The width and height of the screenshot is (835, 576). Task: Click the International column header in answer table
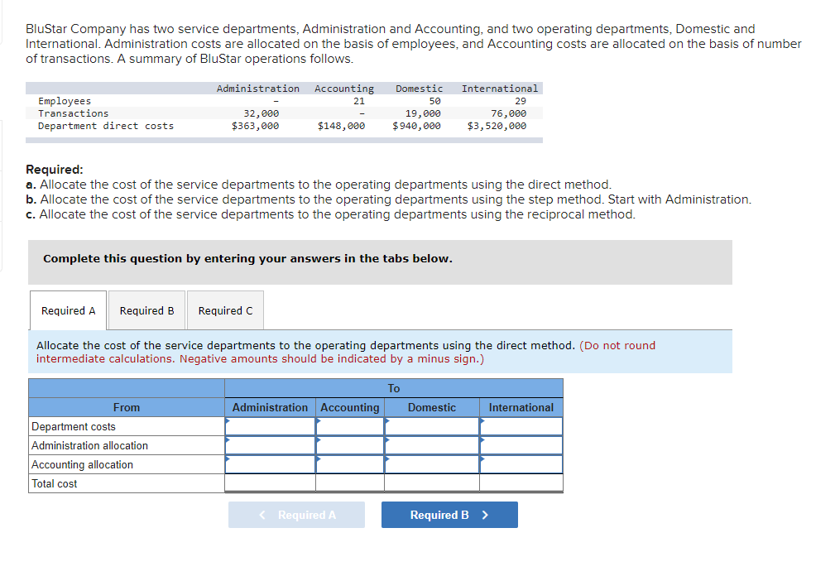point(521,407)
